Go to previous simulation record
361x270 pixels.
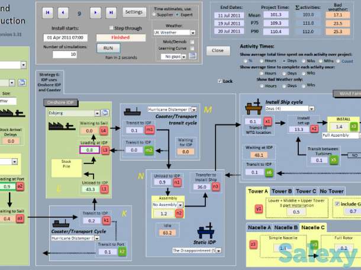click(x=63, y=12)
